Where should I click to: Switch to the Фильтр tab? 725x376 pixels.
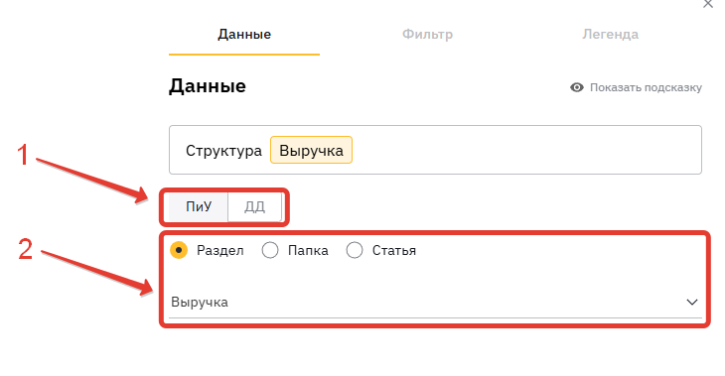427,34
